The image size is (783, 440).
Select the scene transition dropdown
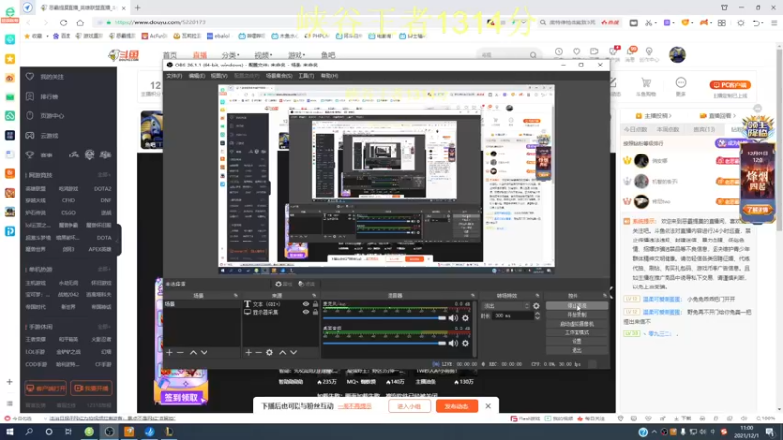(x=506, y=306)
